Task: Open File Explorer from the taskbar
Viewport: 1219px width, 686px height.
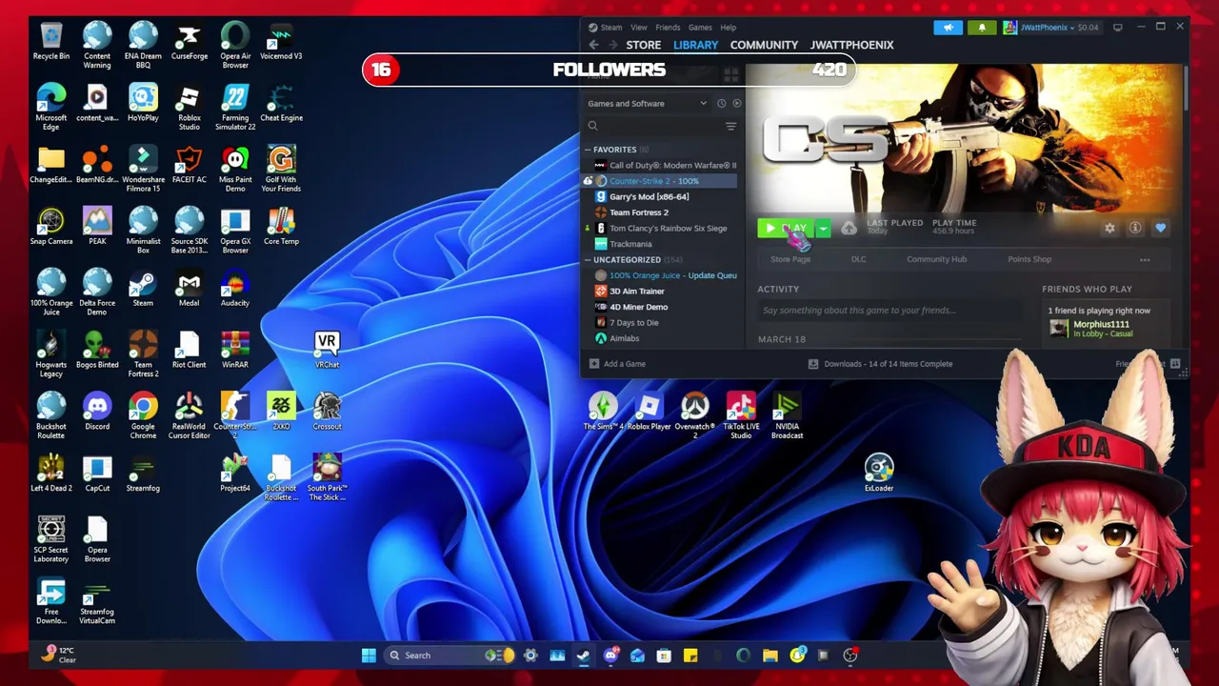Action: coord(769,655)
